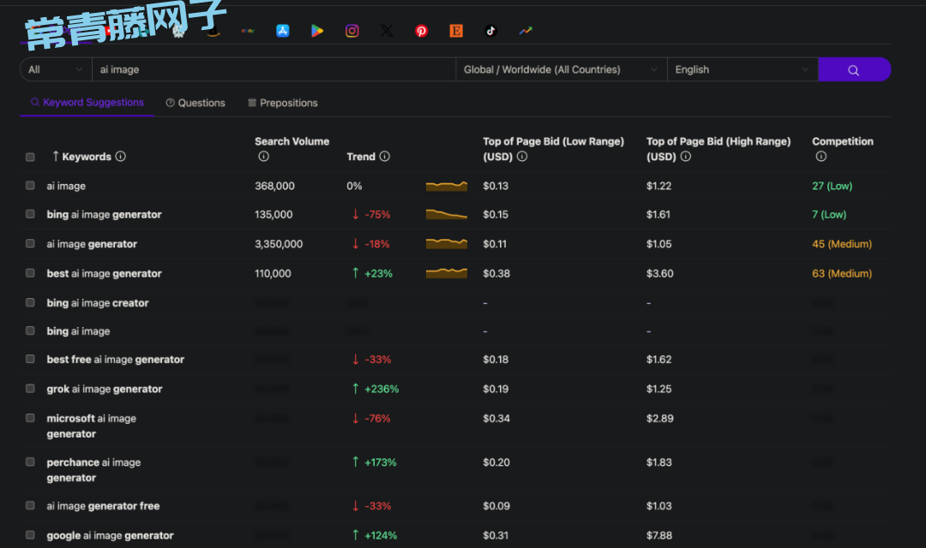Select the Pinterest platform icon

421,31
